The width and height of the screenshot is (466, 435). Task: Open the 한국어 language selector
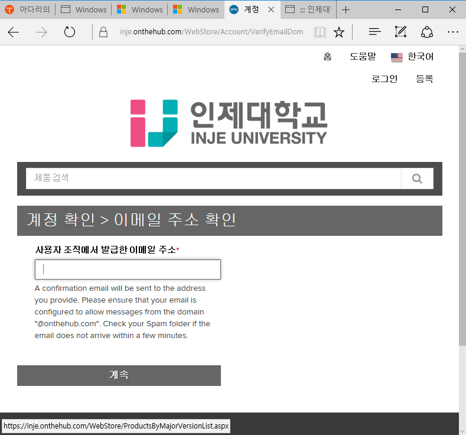421,57
